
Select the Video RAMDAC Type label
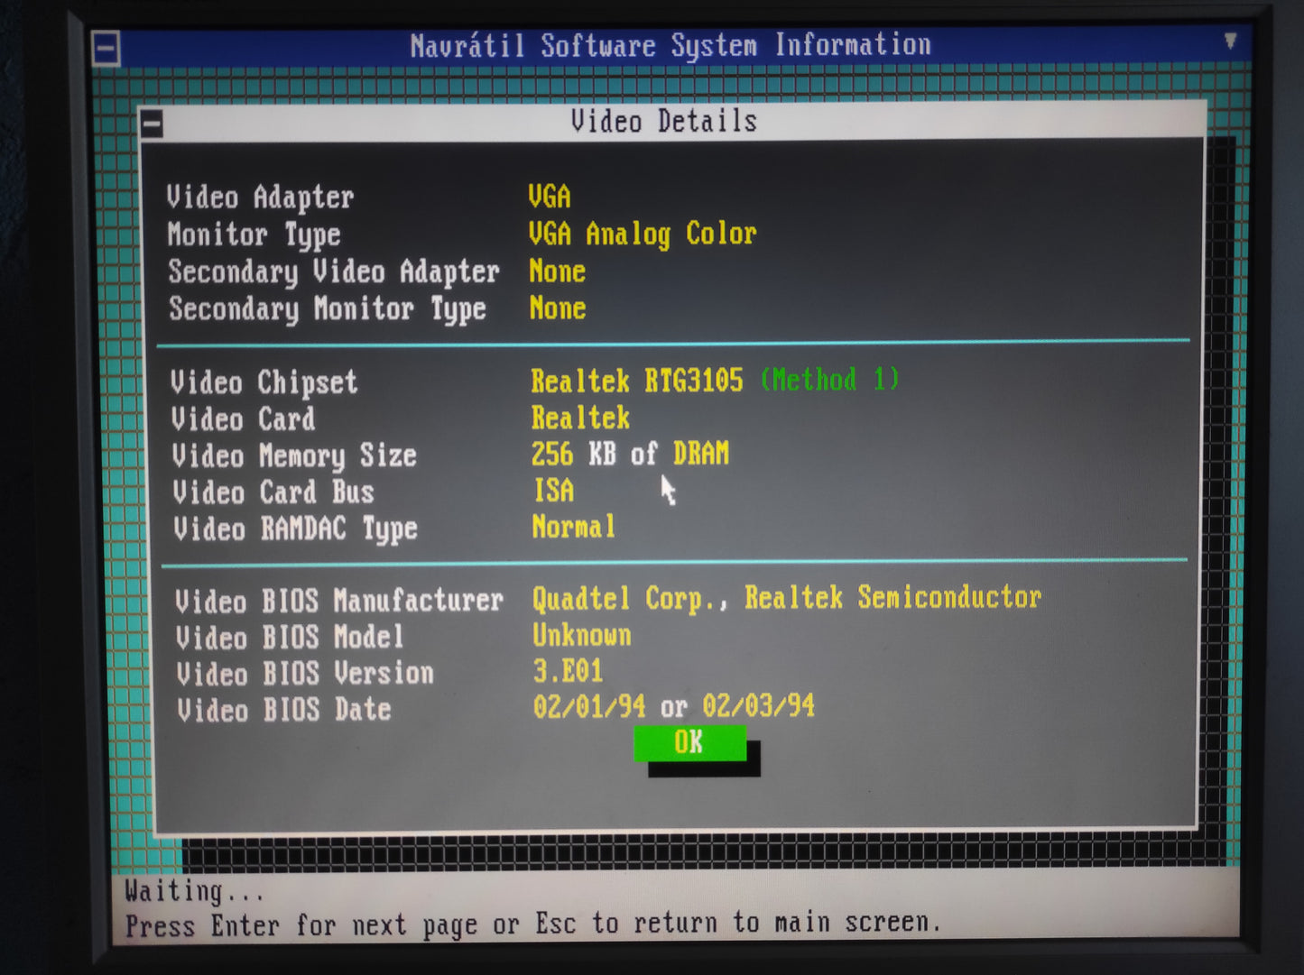[295, 529]
